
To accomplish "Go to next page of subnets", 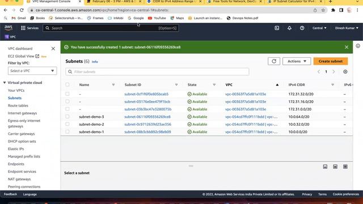I will click(334, 72).
